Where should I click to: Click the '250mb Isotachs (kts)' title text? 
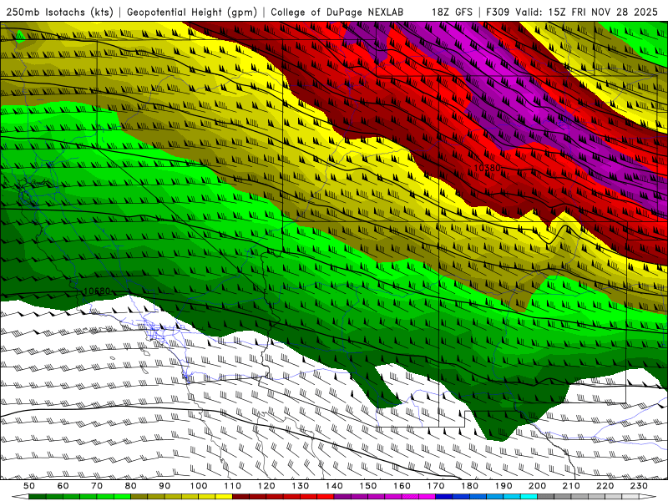pos(59,12)
